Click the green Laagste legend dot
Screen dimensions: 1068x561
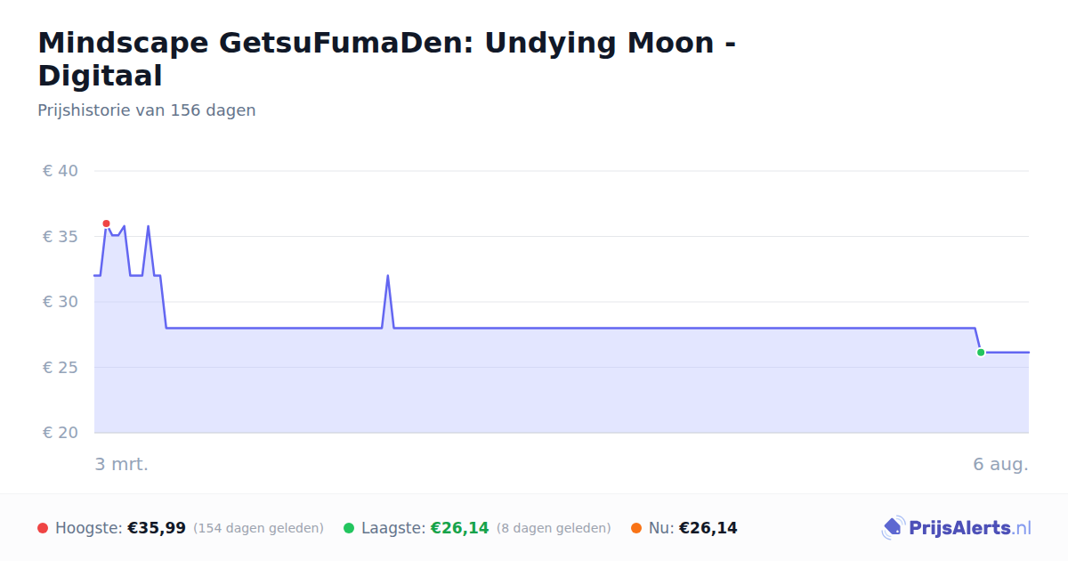[x=349, y=528]
